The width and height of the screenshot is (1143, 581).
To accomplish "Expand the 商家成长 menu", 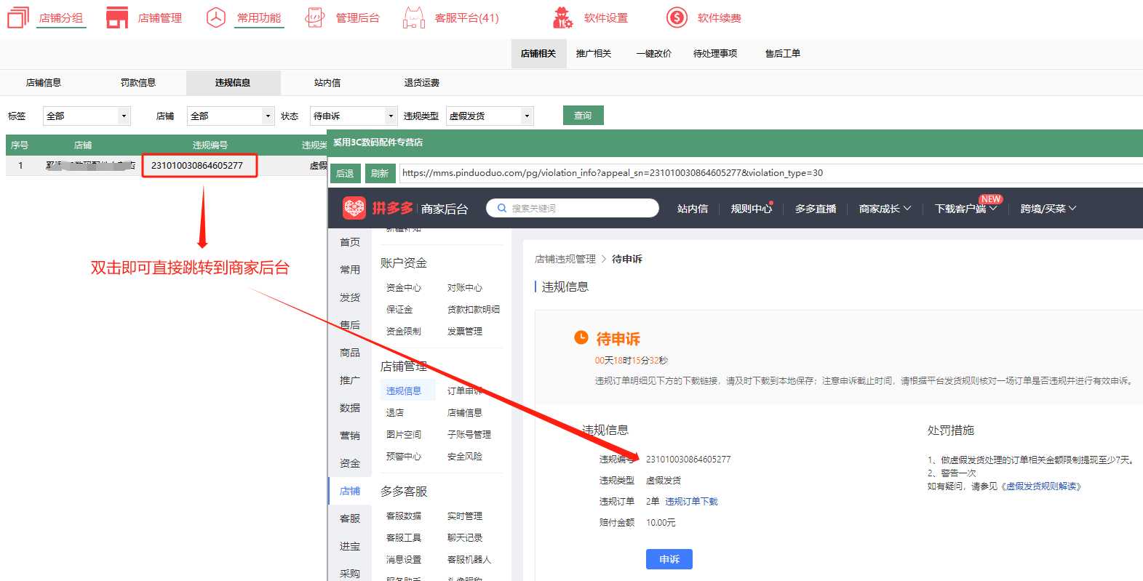I will pyautogui.click(x=885, y=209).
